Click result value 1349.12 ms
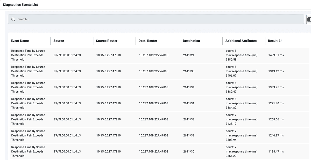This screenshot has width=311, height=160. pyautogui.click(x=276, y=71)
